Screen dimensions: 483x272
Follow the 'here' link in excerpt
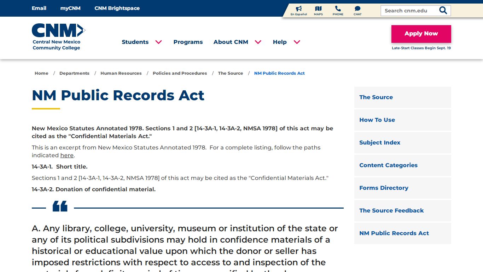click(x=67, y=155)
